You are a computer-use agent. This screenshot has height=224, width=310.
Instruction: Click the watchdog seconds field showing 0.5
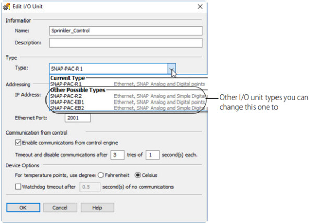90,187
